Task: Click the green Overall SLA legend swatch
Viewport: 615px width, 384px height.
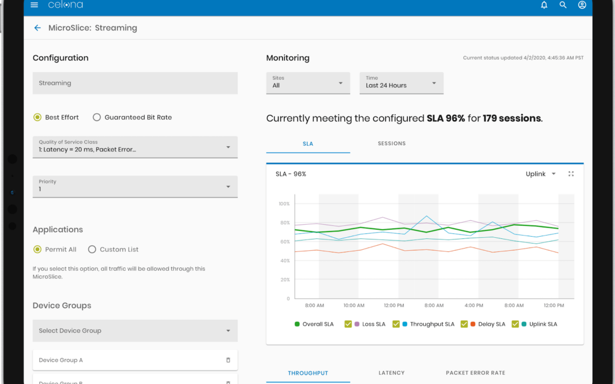Action: click(297, 324)
